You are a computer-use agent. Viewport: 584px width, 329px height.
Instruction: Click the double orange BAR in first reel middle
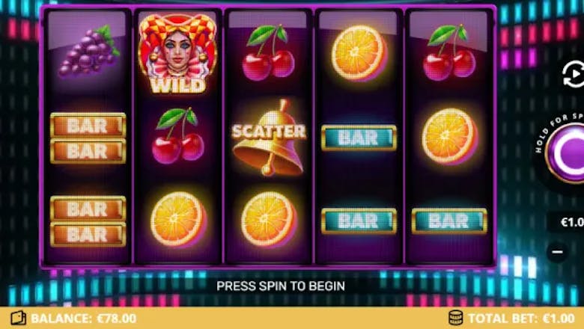coord(88,138)
